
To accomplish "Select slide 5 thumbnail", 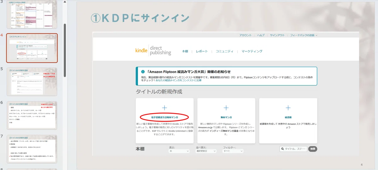I will [32, 82].
